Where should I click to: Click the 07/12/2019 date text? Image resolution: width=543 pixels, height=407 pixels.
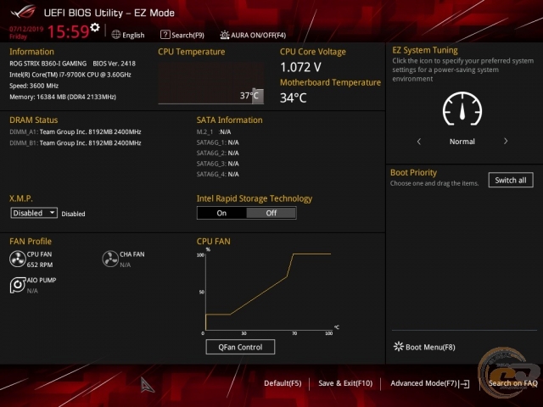(x=26, y=29)
